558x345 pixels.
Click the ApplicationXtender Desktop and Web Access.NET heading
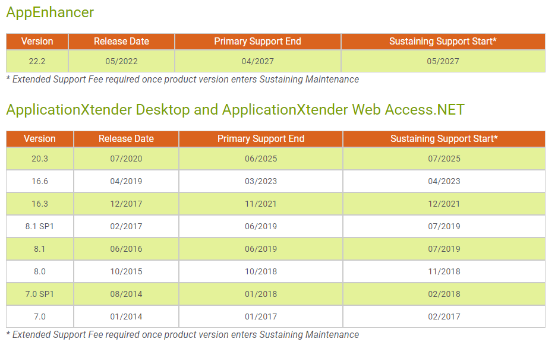point(235,109)
